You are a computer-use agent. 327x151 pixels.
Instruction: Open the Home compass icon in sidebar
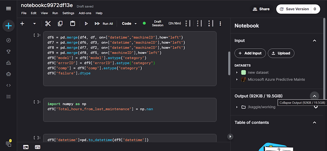(x=9, y=40)
